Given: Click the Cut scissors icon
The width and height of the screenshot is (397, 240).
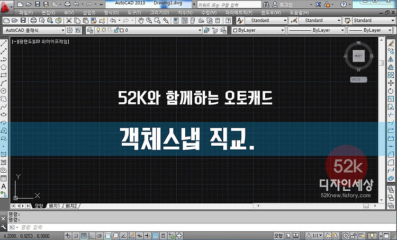Looking at the screenshot, I should point(69,21).
